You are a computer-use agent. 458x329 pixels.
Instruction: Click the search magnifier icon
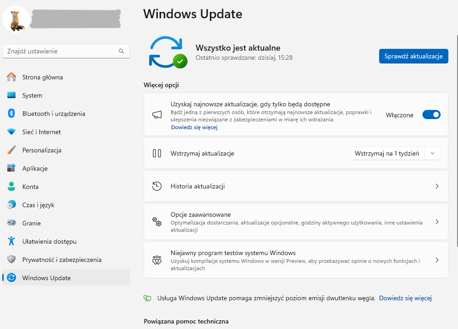121,51
